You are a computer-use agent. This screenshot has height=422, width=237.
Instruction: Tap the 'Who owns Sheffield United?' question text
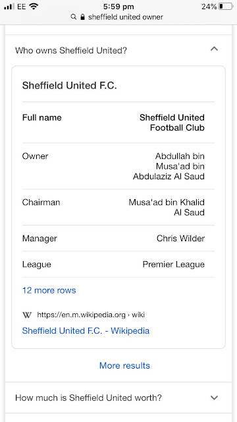click(71, 51)
